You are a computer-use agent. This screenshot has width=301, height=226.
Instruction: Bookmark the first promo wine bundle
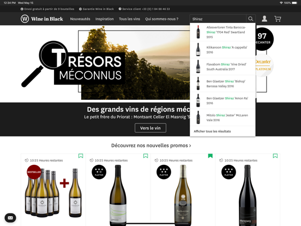[x=81, y=156]
